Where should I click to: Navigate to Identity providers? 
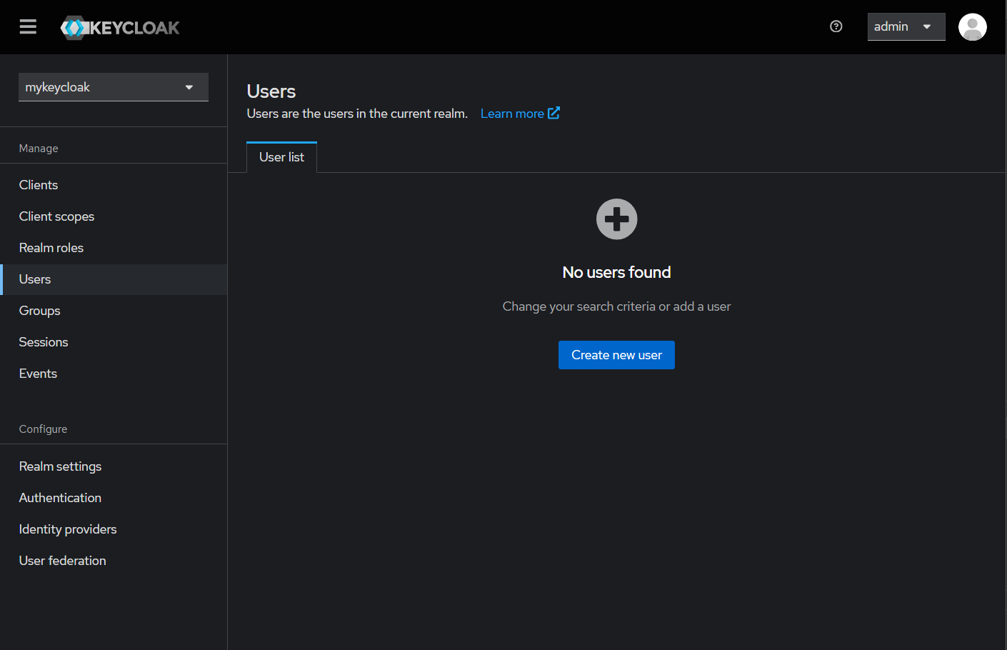(x=68, y=529)
